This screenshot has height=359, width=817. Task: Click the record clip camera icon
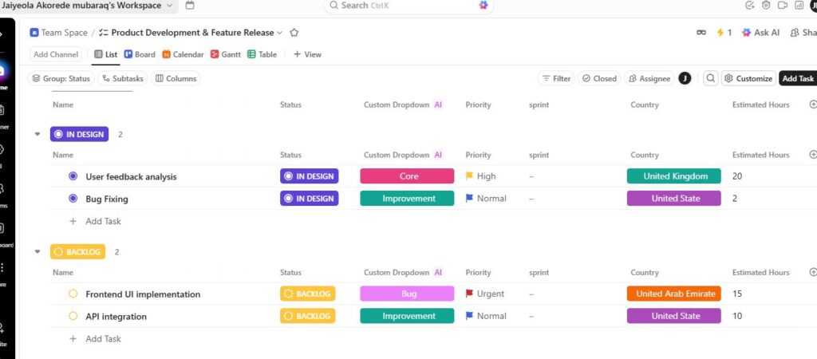coord(782,6)
